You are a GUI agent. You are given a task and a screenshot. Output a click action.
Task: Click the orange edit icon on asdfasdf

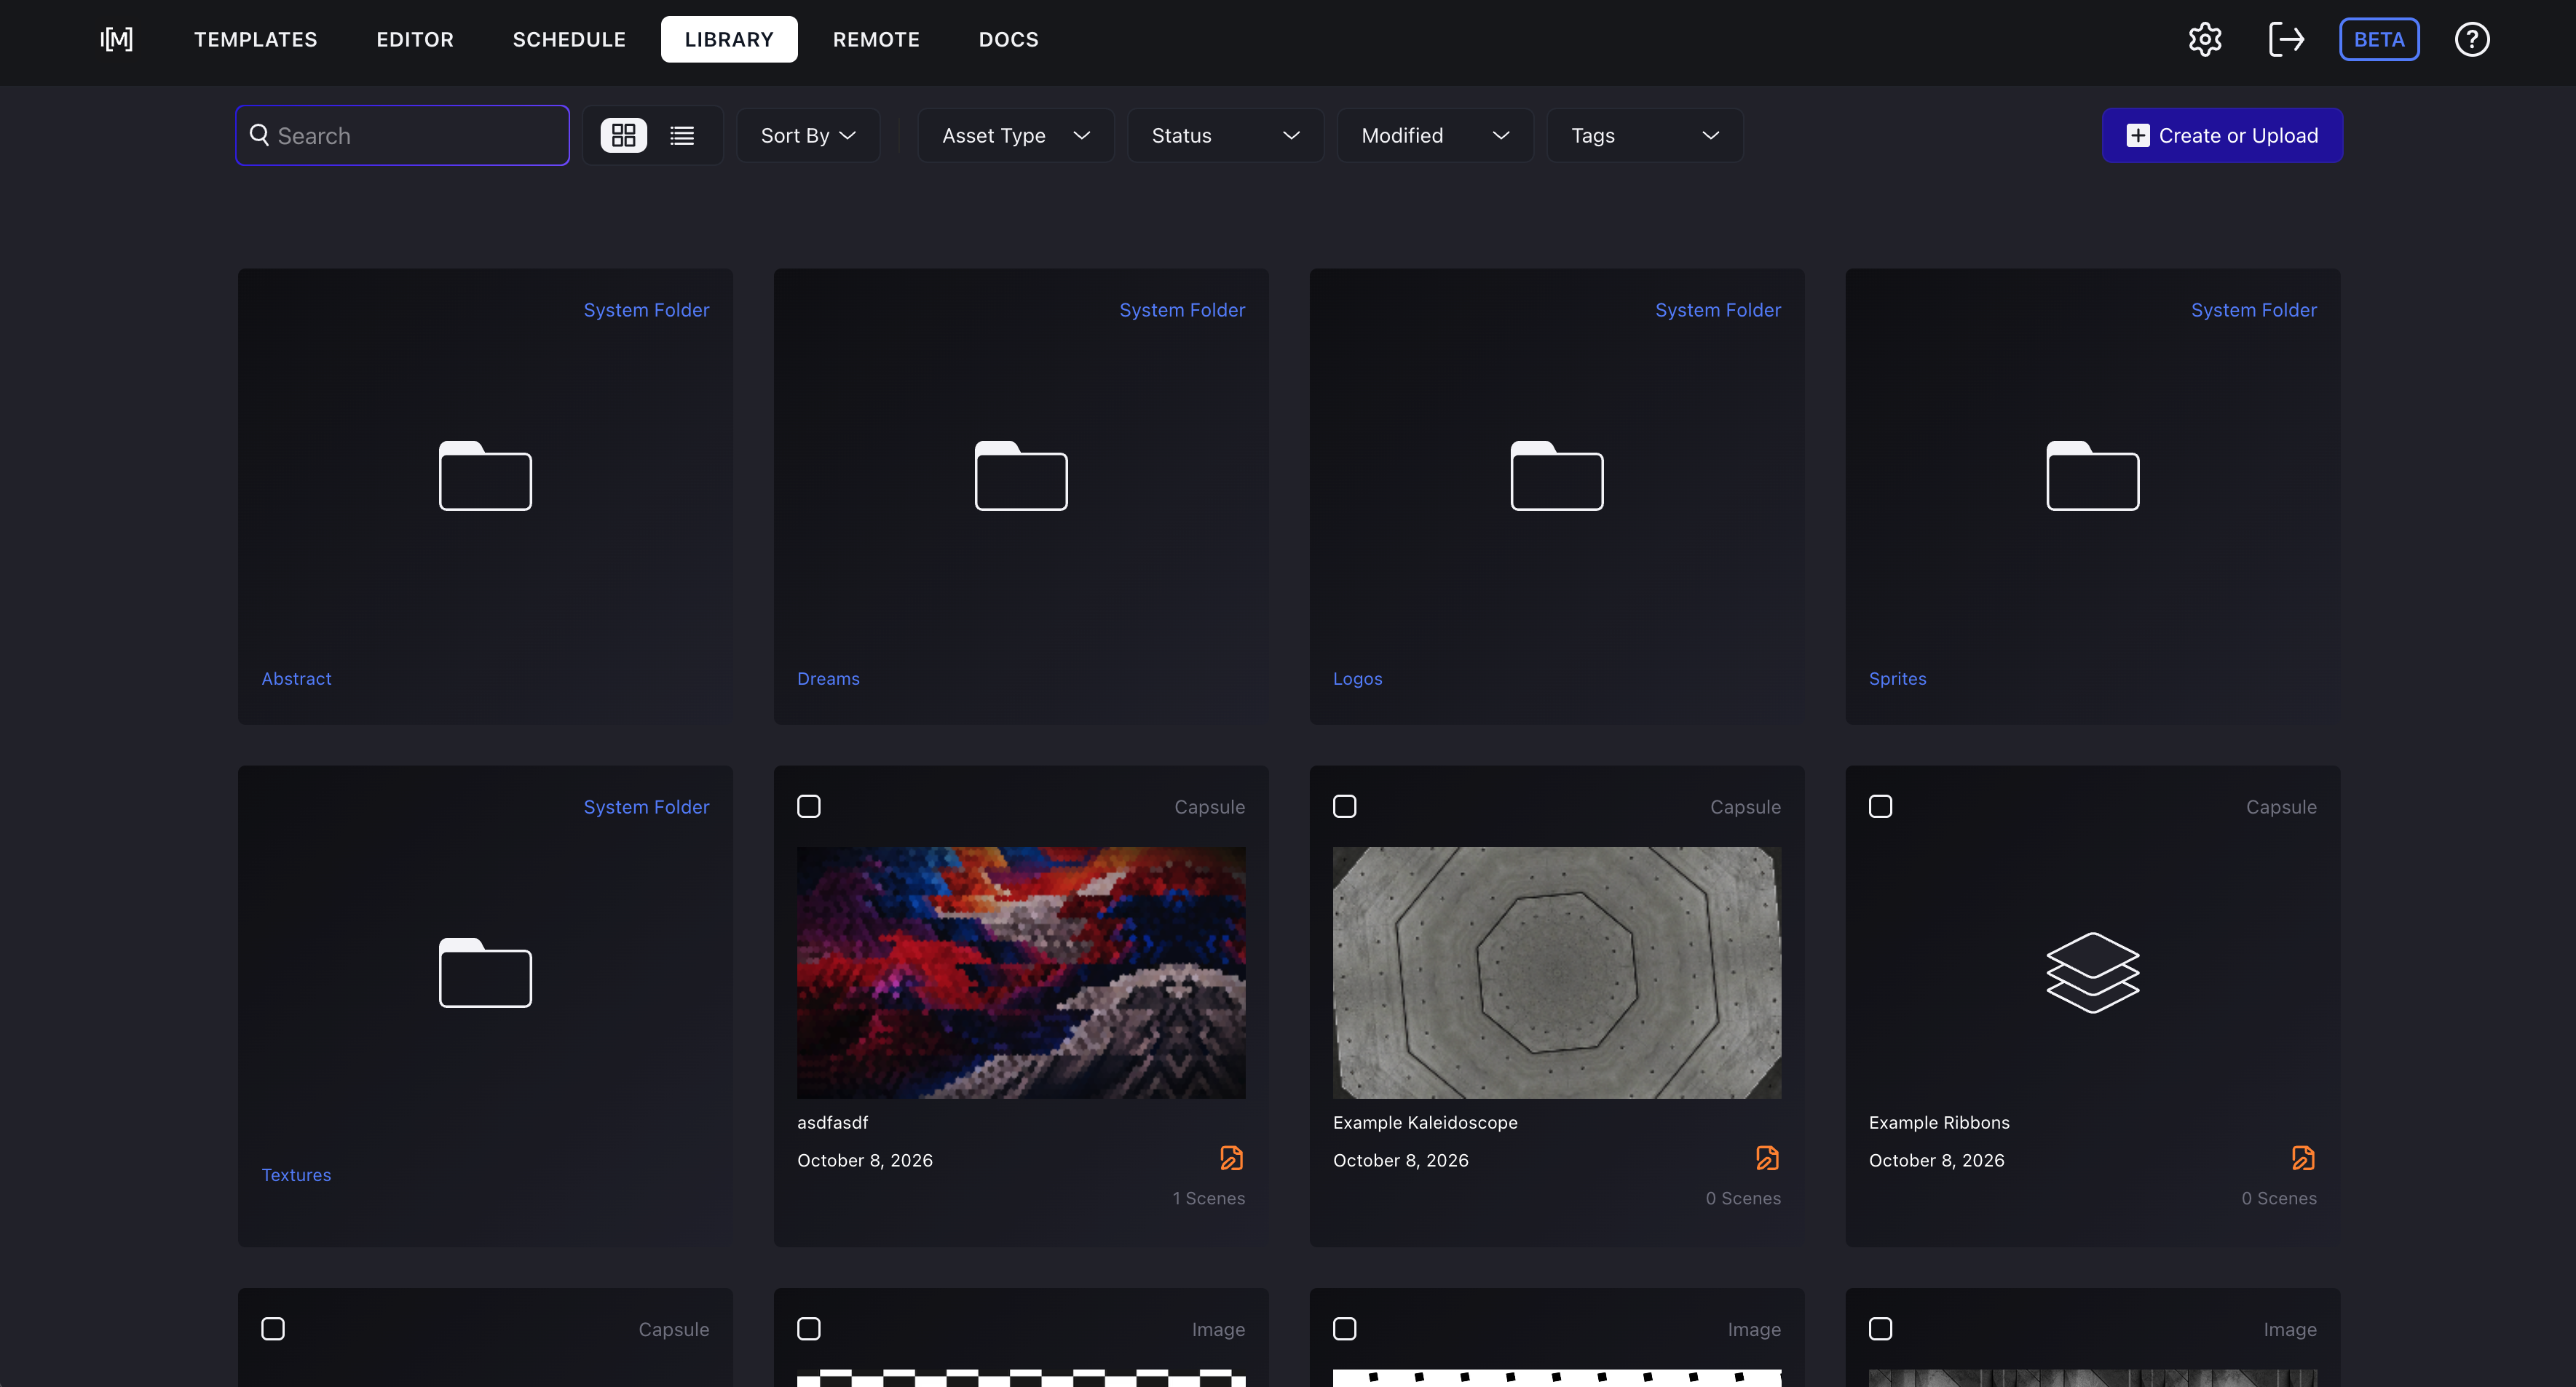1231,1159
